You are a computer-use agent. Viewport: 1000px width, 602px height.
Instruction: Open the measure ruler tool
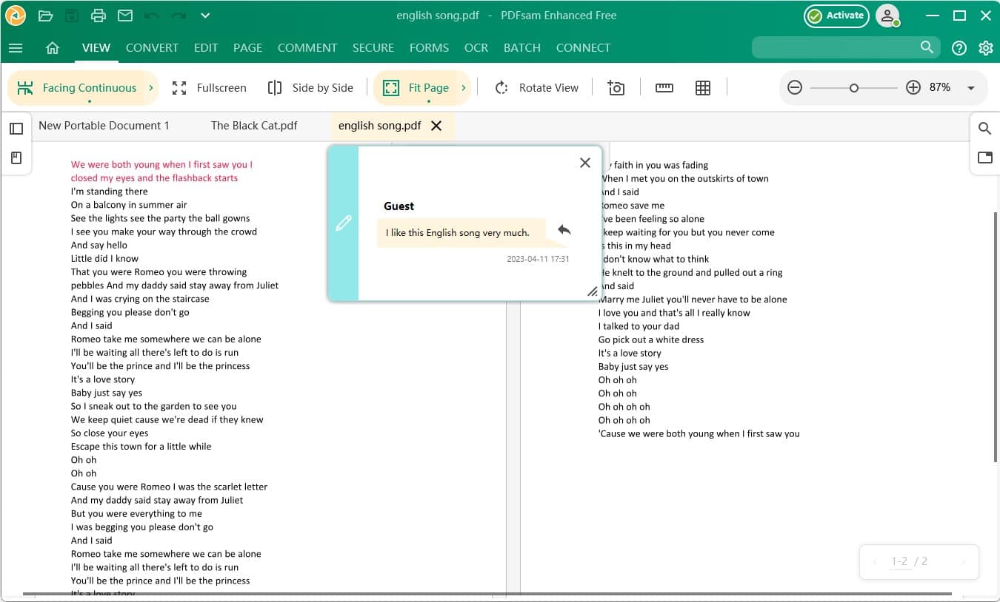664,87
